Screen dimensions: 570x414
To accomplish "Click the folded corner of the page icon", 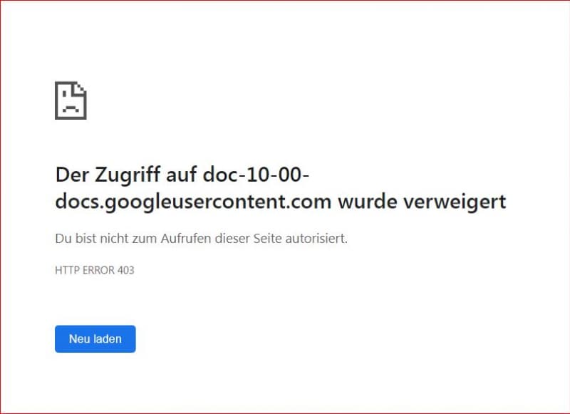I will tap(81, 88).
